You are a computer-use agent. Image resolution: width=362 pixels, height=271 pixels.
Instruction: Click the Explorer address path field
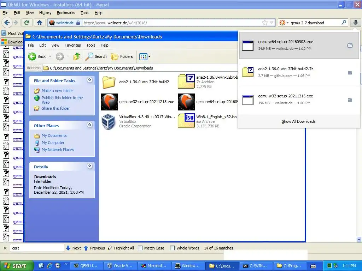coord(141,68)
